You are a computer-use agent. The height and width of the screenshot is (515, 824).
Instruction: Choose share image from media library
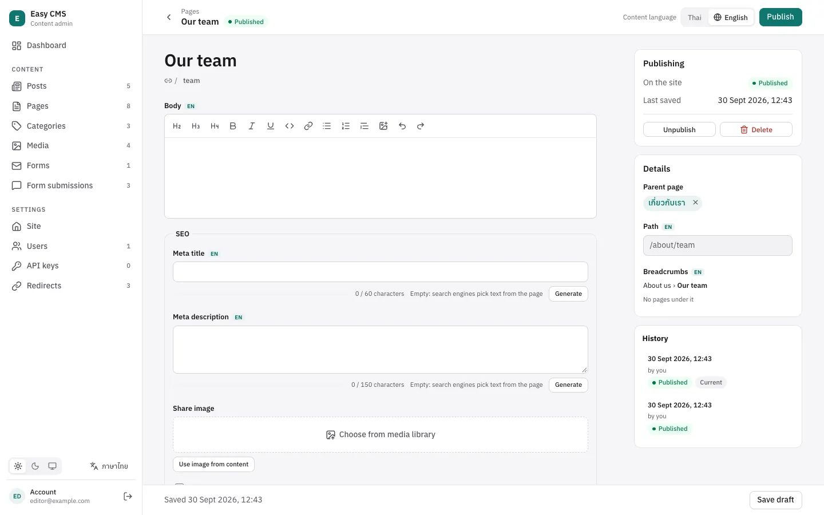(381, 435)
